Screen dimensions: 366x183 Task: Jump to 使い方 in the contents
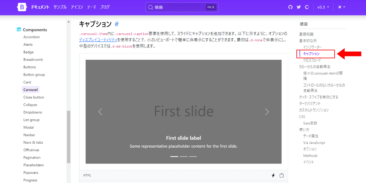[x=304, y=130]
